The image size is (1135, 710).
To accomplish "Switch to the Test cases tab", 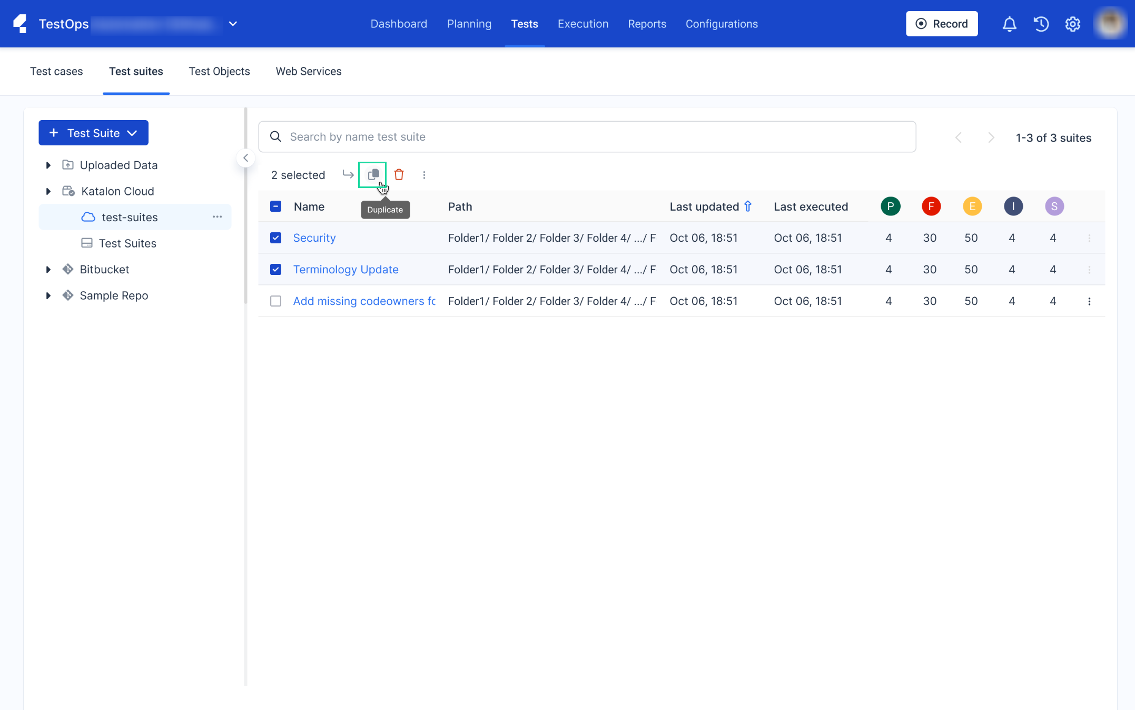I will (56, 71).
